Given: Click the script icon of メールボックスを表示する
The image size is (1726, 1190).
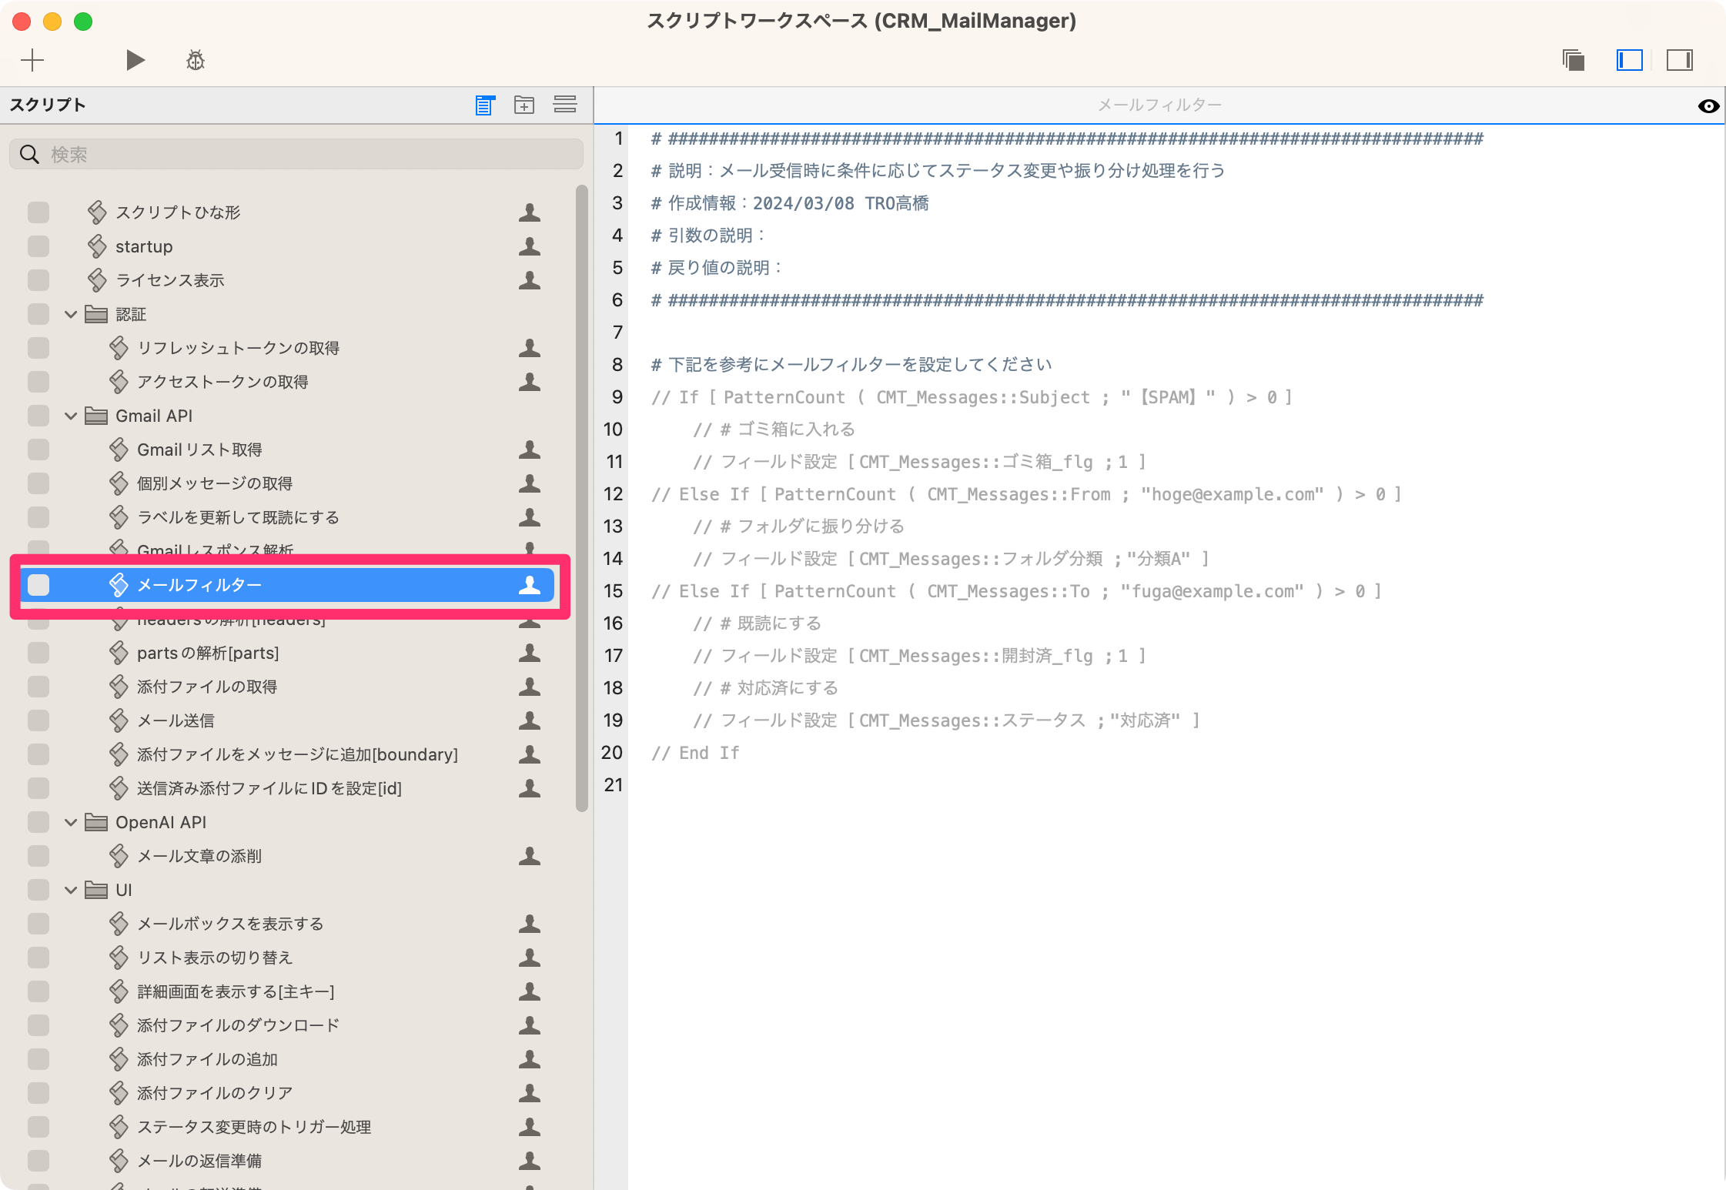Looking at the screenshot, I should coord(119,924).
